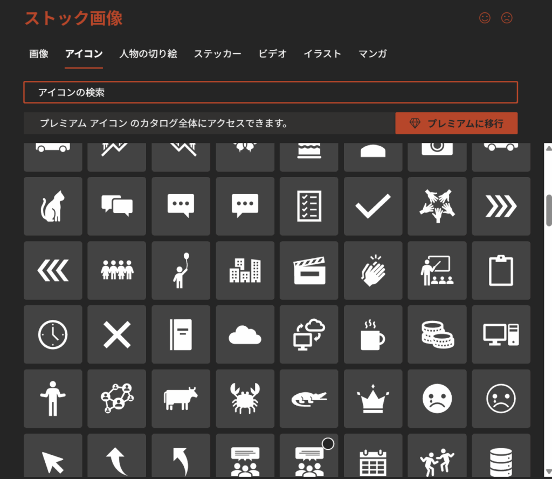The image size is (552, 479).
Task: Click the icon list scrollbar thumb
Action: click(x=549, y=210)
